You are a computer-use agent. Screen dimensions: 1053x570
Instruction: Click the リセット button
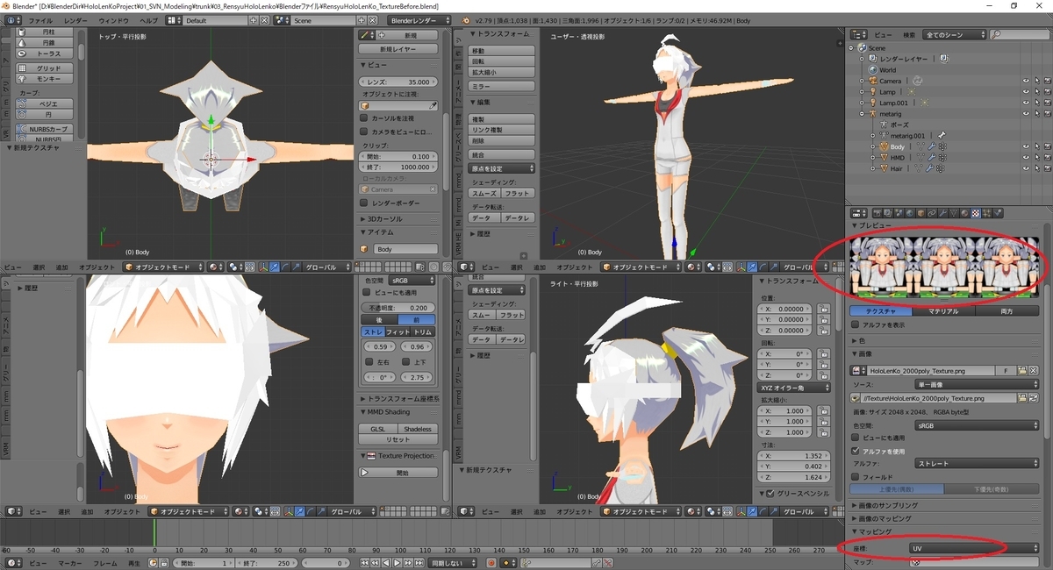398,439
